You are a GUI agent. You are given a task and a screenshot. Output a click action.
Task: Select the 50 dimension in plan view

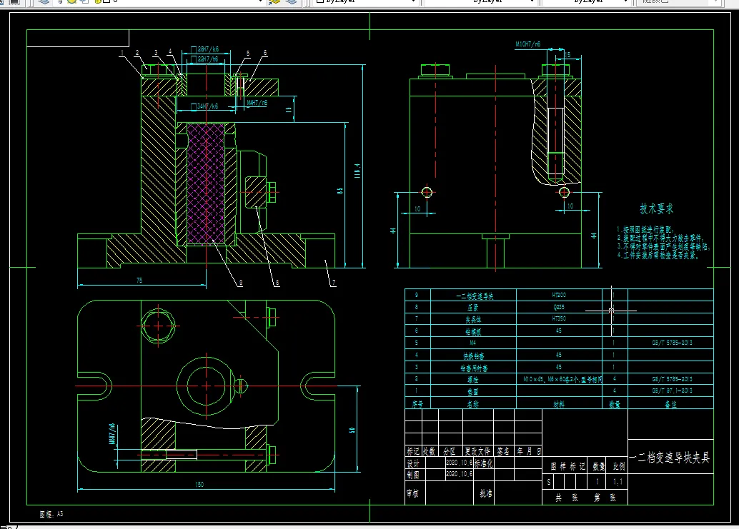click(x=352, y=430)
